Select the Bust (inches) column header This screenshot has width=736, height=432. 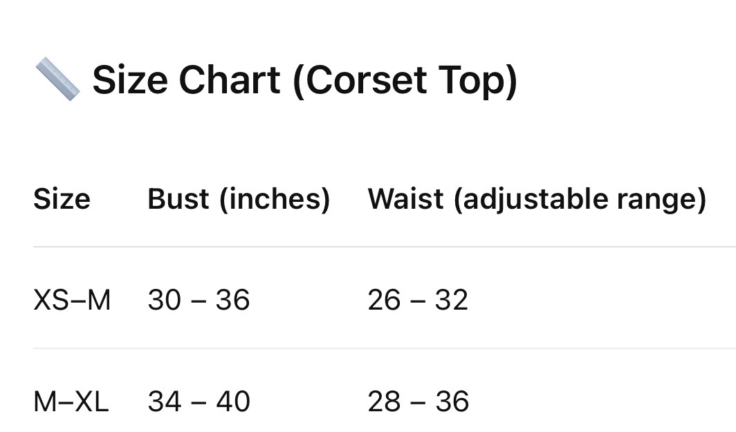(239, 199)
